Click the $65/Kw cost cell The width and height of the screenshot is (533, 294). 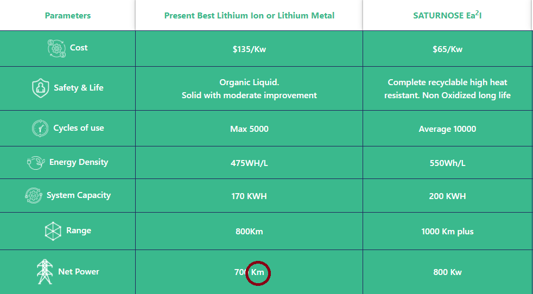point(447,49)
